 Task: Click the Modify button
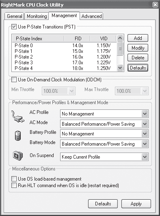(x=138, y=48)
